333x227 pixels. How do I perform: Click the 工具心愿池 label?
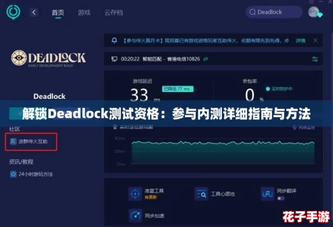[x=223, y=194]
